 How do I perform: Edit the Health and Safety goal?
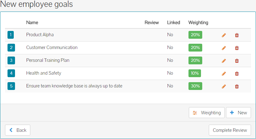click(224, 73)
